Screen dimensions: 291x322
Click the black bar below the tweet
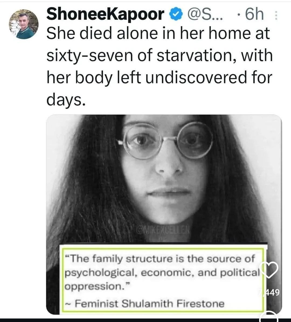[145, 320]
